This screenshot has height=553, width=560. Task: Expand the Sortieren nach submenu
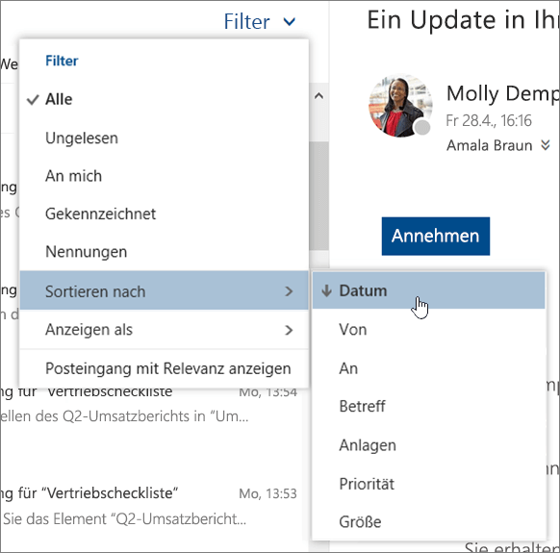tap(164, 290)
